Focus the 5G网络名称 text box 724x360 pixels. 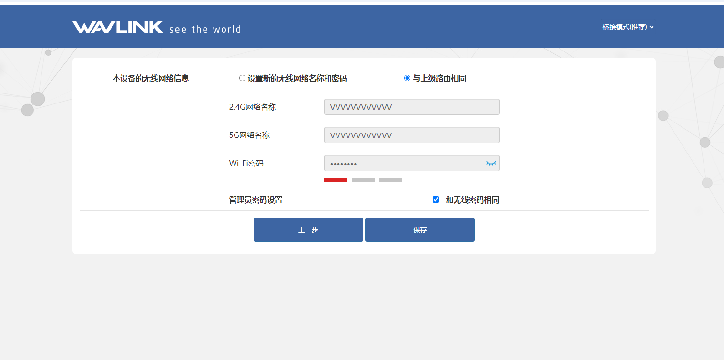[x=411, y=135]
